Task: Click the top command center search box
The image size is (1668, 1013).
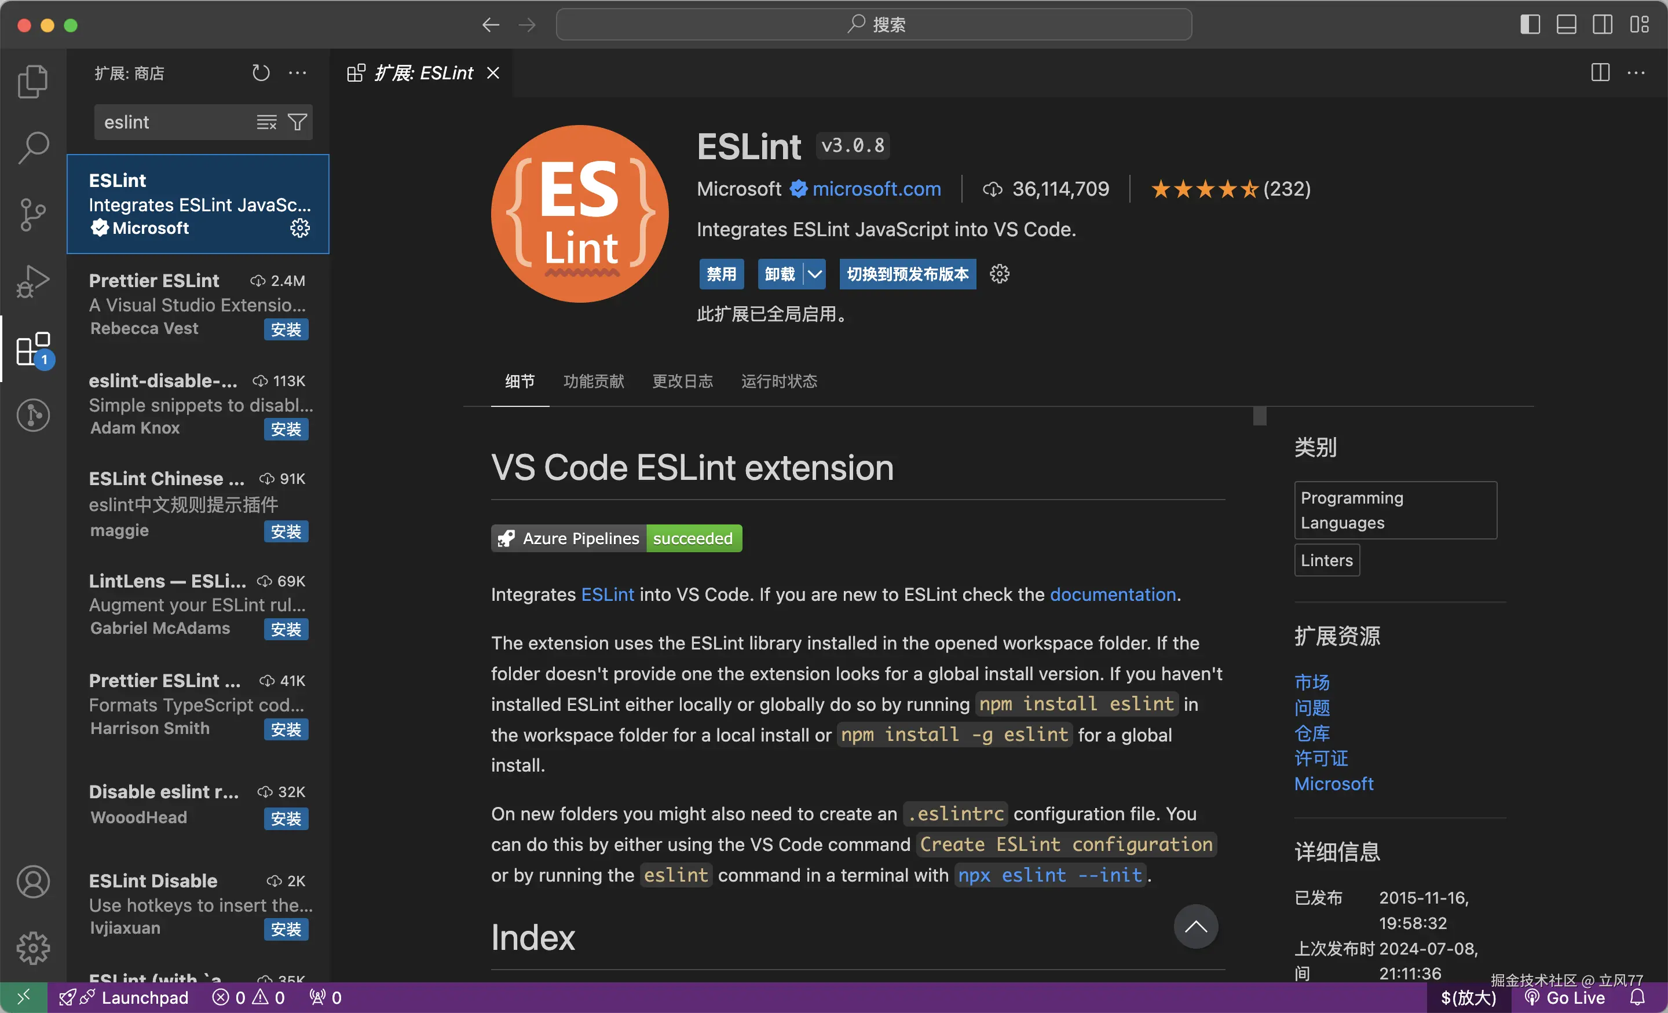Action: click(x=873, y=24)
